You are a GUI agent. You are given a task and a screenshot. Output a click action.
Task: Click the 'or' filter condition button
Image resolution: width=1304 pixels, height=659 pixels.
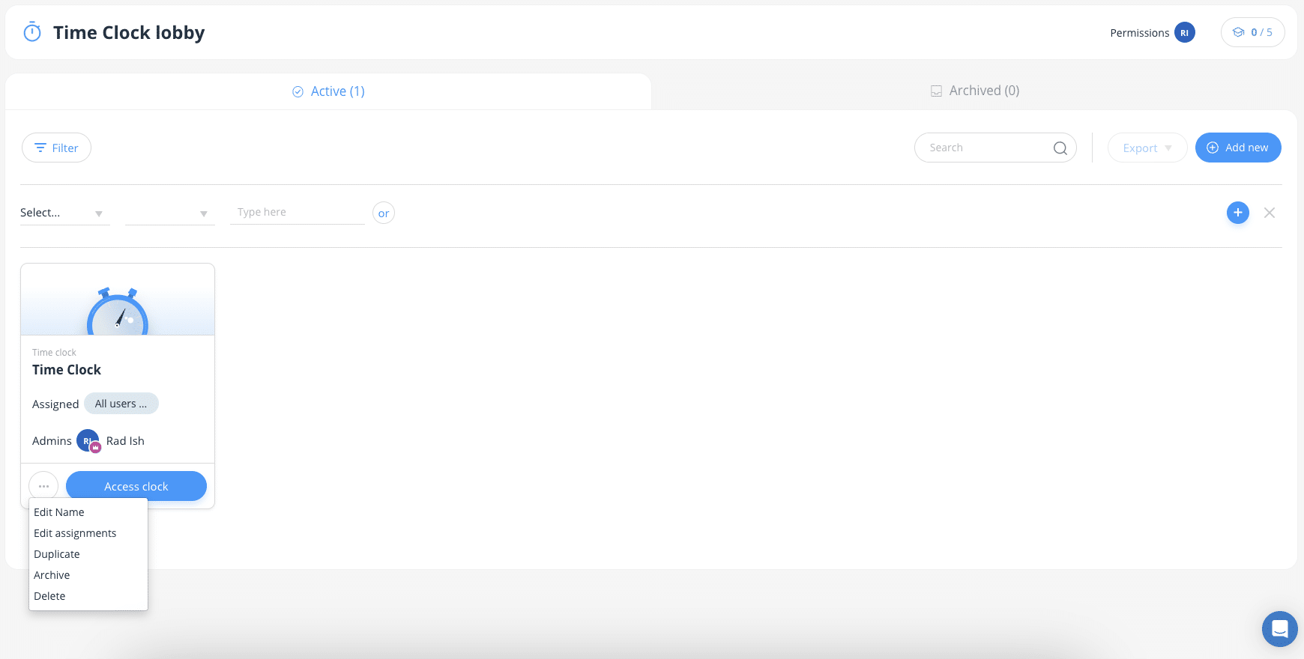384,213
